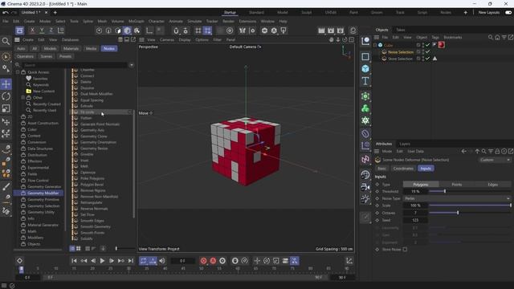Open the asset search options dropdown arrow
Screen dimensions: 514x289
tap(132, 65)
